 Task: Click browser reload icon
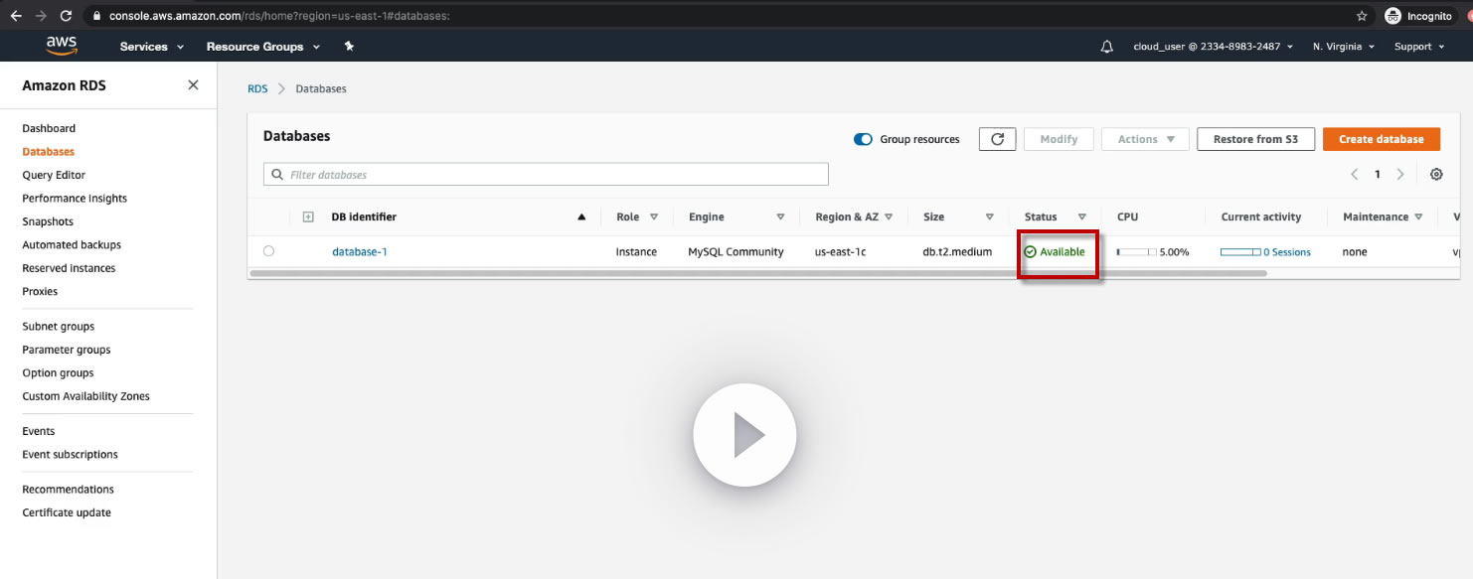(66, 16)
